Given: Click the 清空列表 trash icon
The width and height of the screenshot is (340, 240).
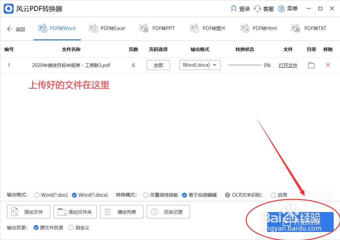Looking at the screenshot, I should [107, 211].
